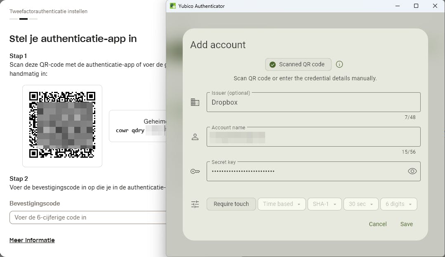
Task: Minimize the Yubico Authenticator window
Action: [397, 6]
